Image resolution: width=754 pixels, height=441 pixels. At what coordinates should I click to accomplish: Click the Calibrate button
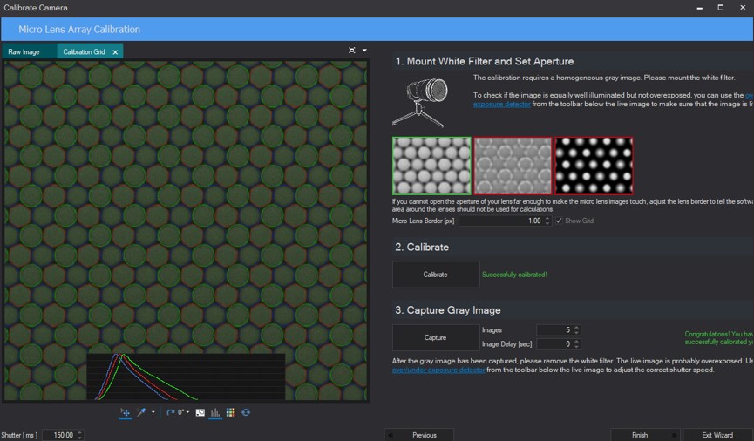[x=436, y=275]
